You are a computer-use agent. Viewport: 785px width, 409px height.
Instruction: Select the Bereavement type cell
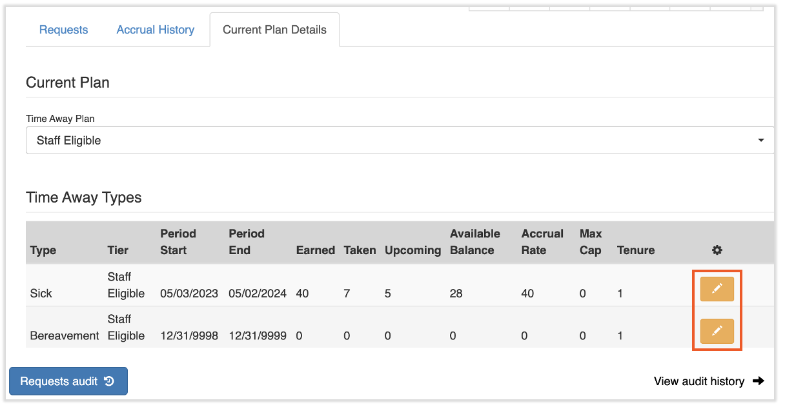(65, 336)
